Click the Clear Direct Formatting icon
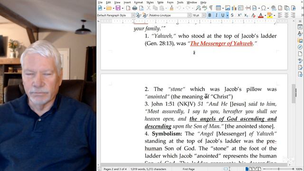The height and width of the screenshot is (171, 304). [x=253, y=15]
